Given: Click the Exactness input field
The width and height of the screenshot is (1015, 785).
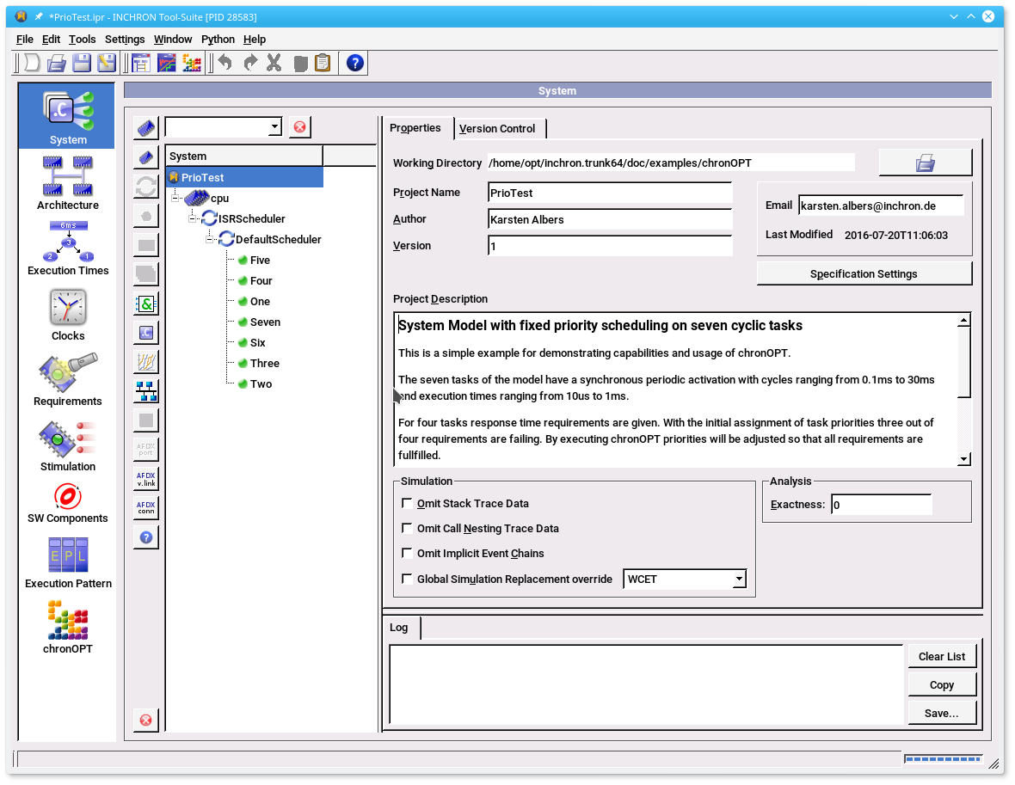Looking at the screenshot, I should [x=882, y=504].
